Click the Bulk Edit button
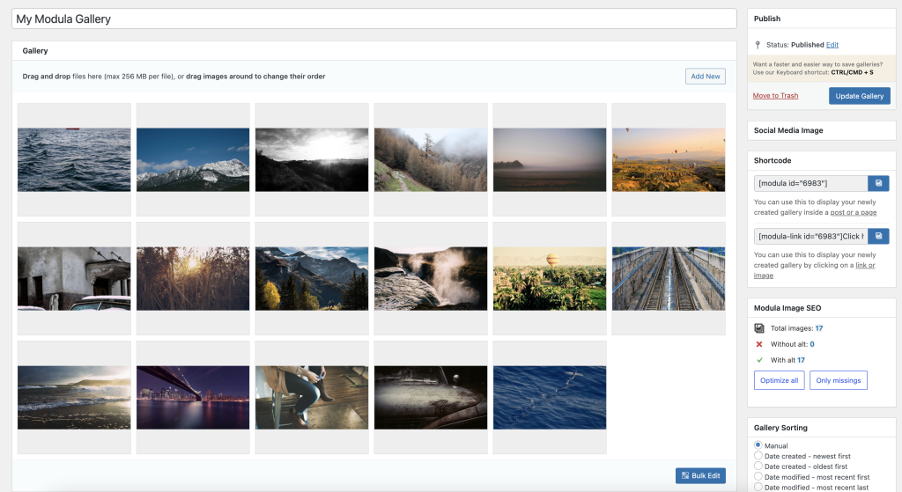The height and width of the screenshot is (492, 902). click(700, 475)
